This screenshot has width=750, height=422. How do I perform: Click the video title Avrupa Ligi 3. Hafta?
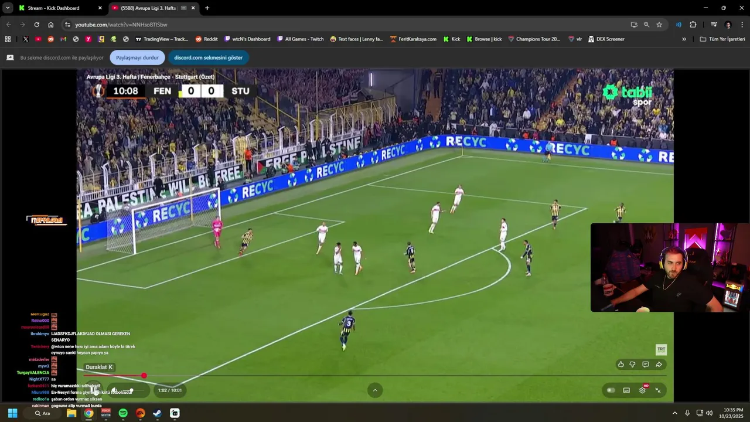click(151, 77)
